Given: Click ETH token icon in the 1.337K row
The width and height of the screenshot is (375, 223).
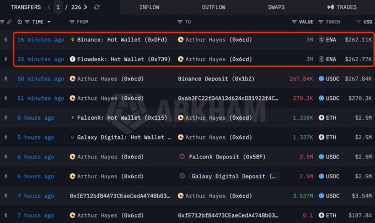Looking at the screenshot, I should point(322,137).
